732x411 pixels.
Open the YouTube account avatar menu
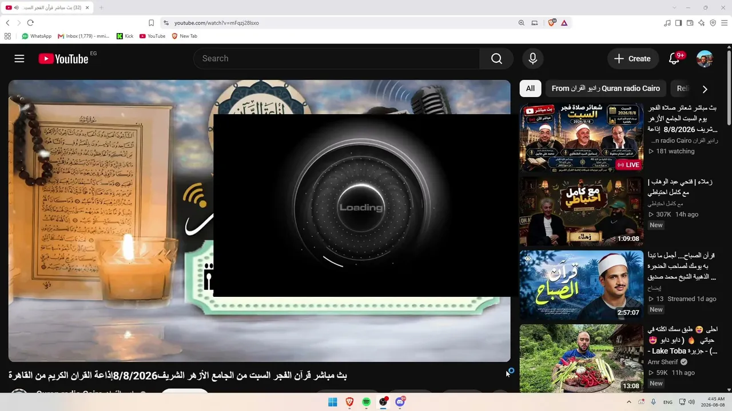(x=705, y=59)
